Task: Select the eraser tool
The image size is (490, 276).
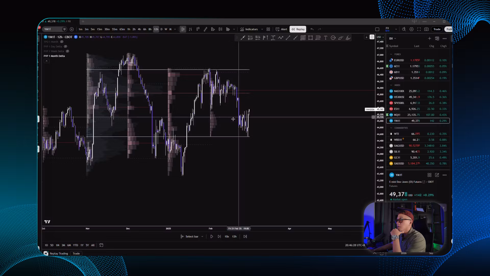Action: point(348,38)
